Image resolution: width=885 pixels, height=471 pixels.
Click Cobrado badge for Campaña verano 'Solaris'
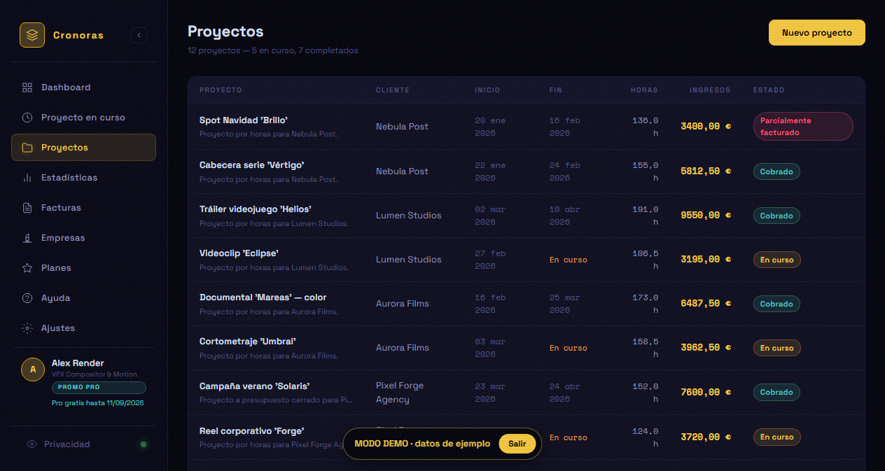[776, 393]
